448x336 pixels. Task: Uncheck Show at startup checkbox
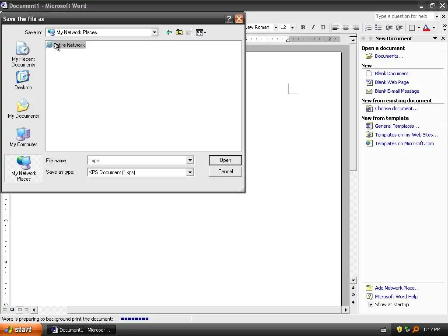pos(371,304)
